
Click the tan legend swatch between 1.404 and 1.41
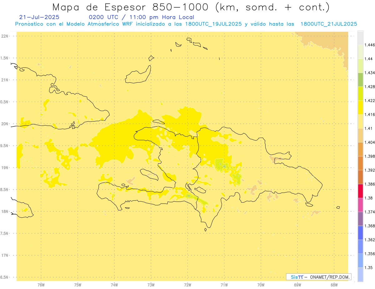point(360,135)
